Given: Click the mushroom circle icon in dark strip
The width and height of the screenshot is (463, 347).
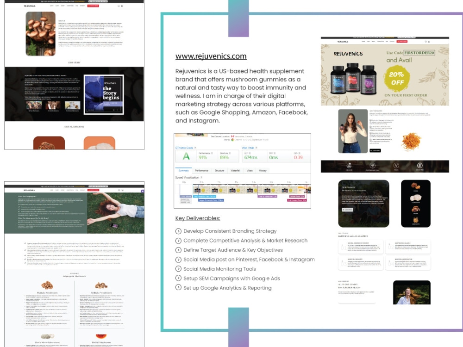Looking at the screenshot, I should pyautogui.click(x=373, y=166).
